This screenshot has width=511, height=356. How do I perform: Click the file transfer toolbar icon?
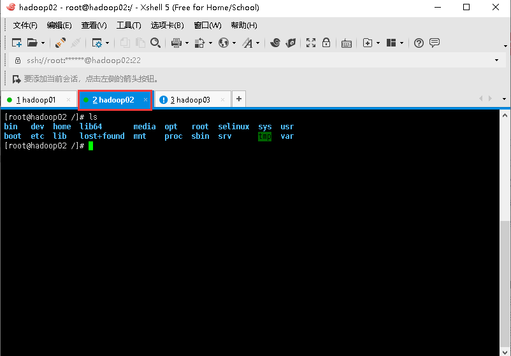199,43
